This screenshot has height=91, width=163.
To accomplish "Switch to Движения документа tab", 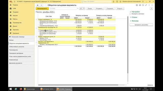I will [21, 63].
